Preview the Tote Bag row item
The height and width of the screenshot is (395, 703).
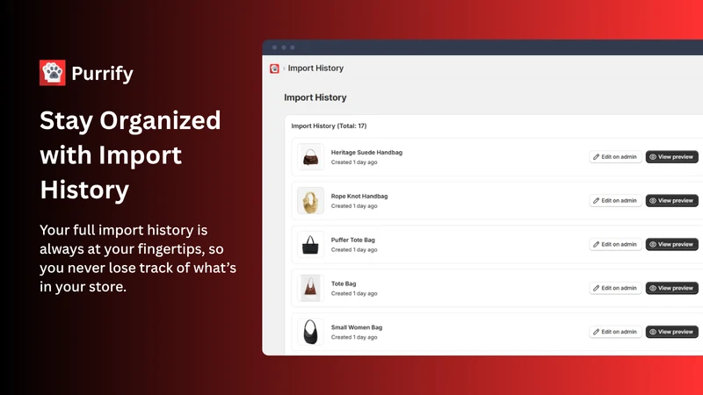pyautogui.click(x=671, y=288)
